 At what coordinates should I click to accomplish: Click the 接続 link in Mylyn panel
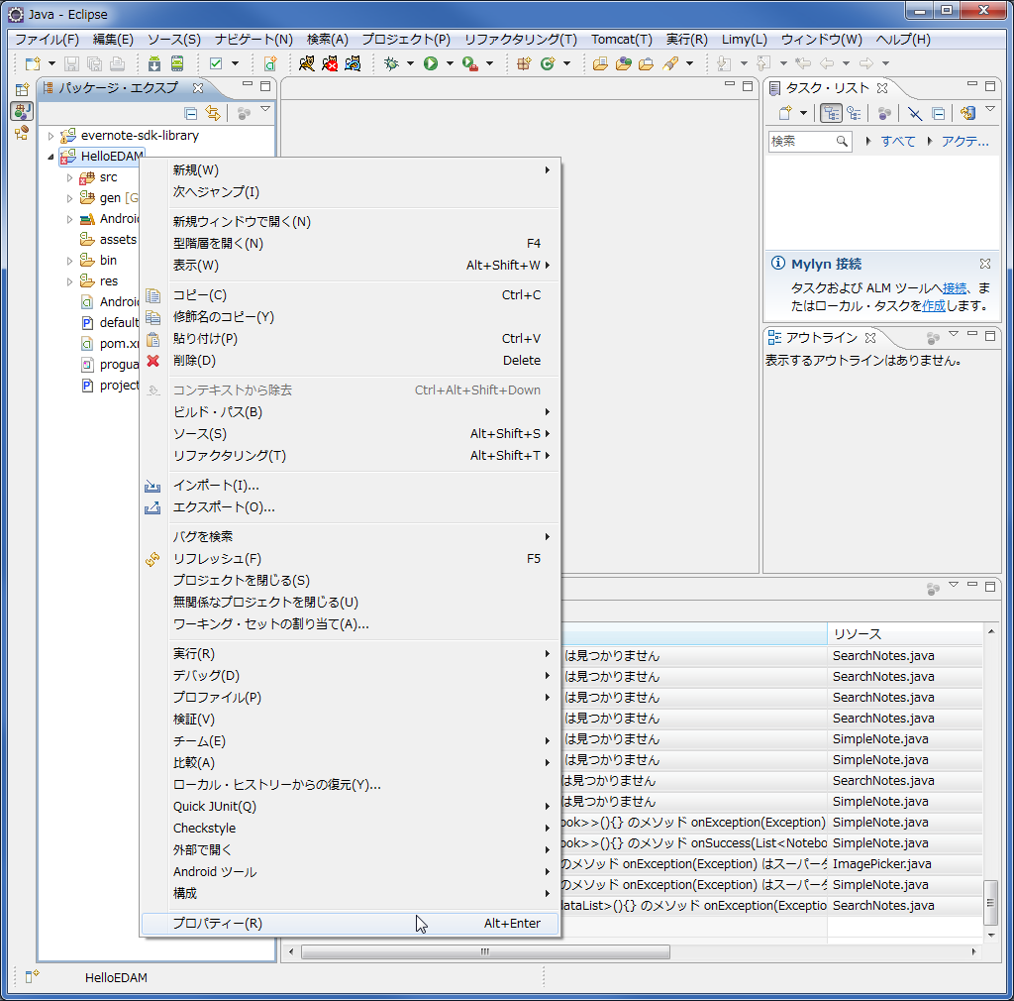[x=955, y=288]
